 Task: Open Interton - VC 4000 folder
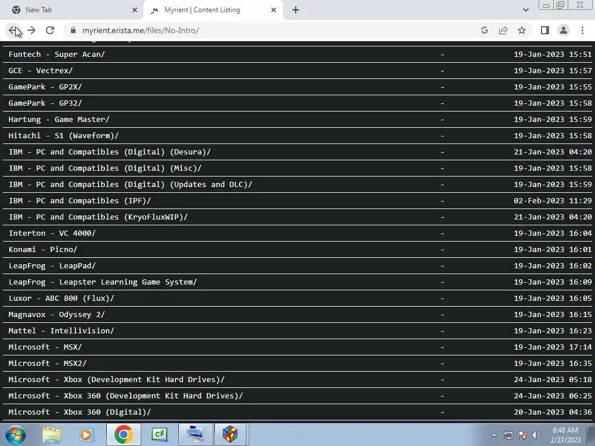(x=52, y=233)
